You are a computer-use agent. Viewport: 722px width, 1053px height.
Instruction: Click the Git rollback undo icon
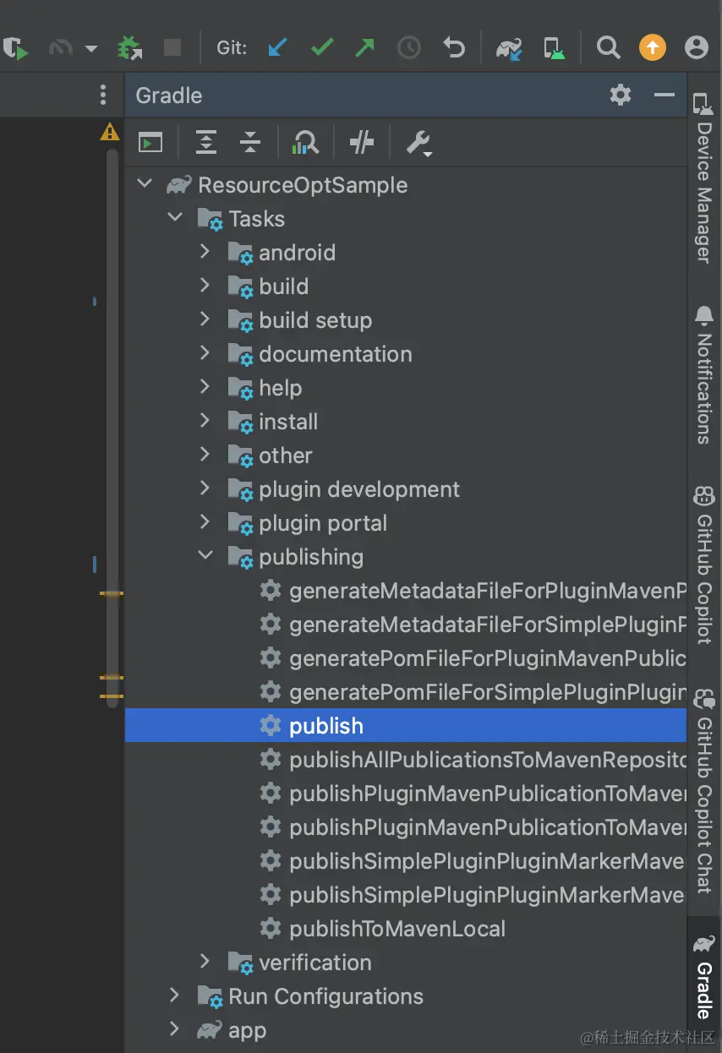(x=454, y=47)
